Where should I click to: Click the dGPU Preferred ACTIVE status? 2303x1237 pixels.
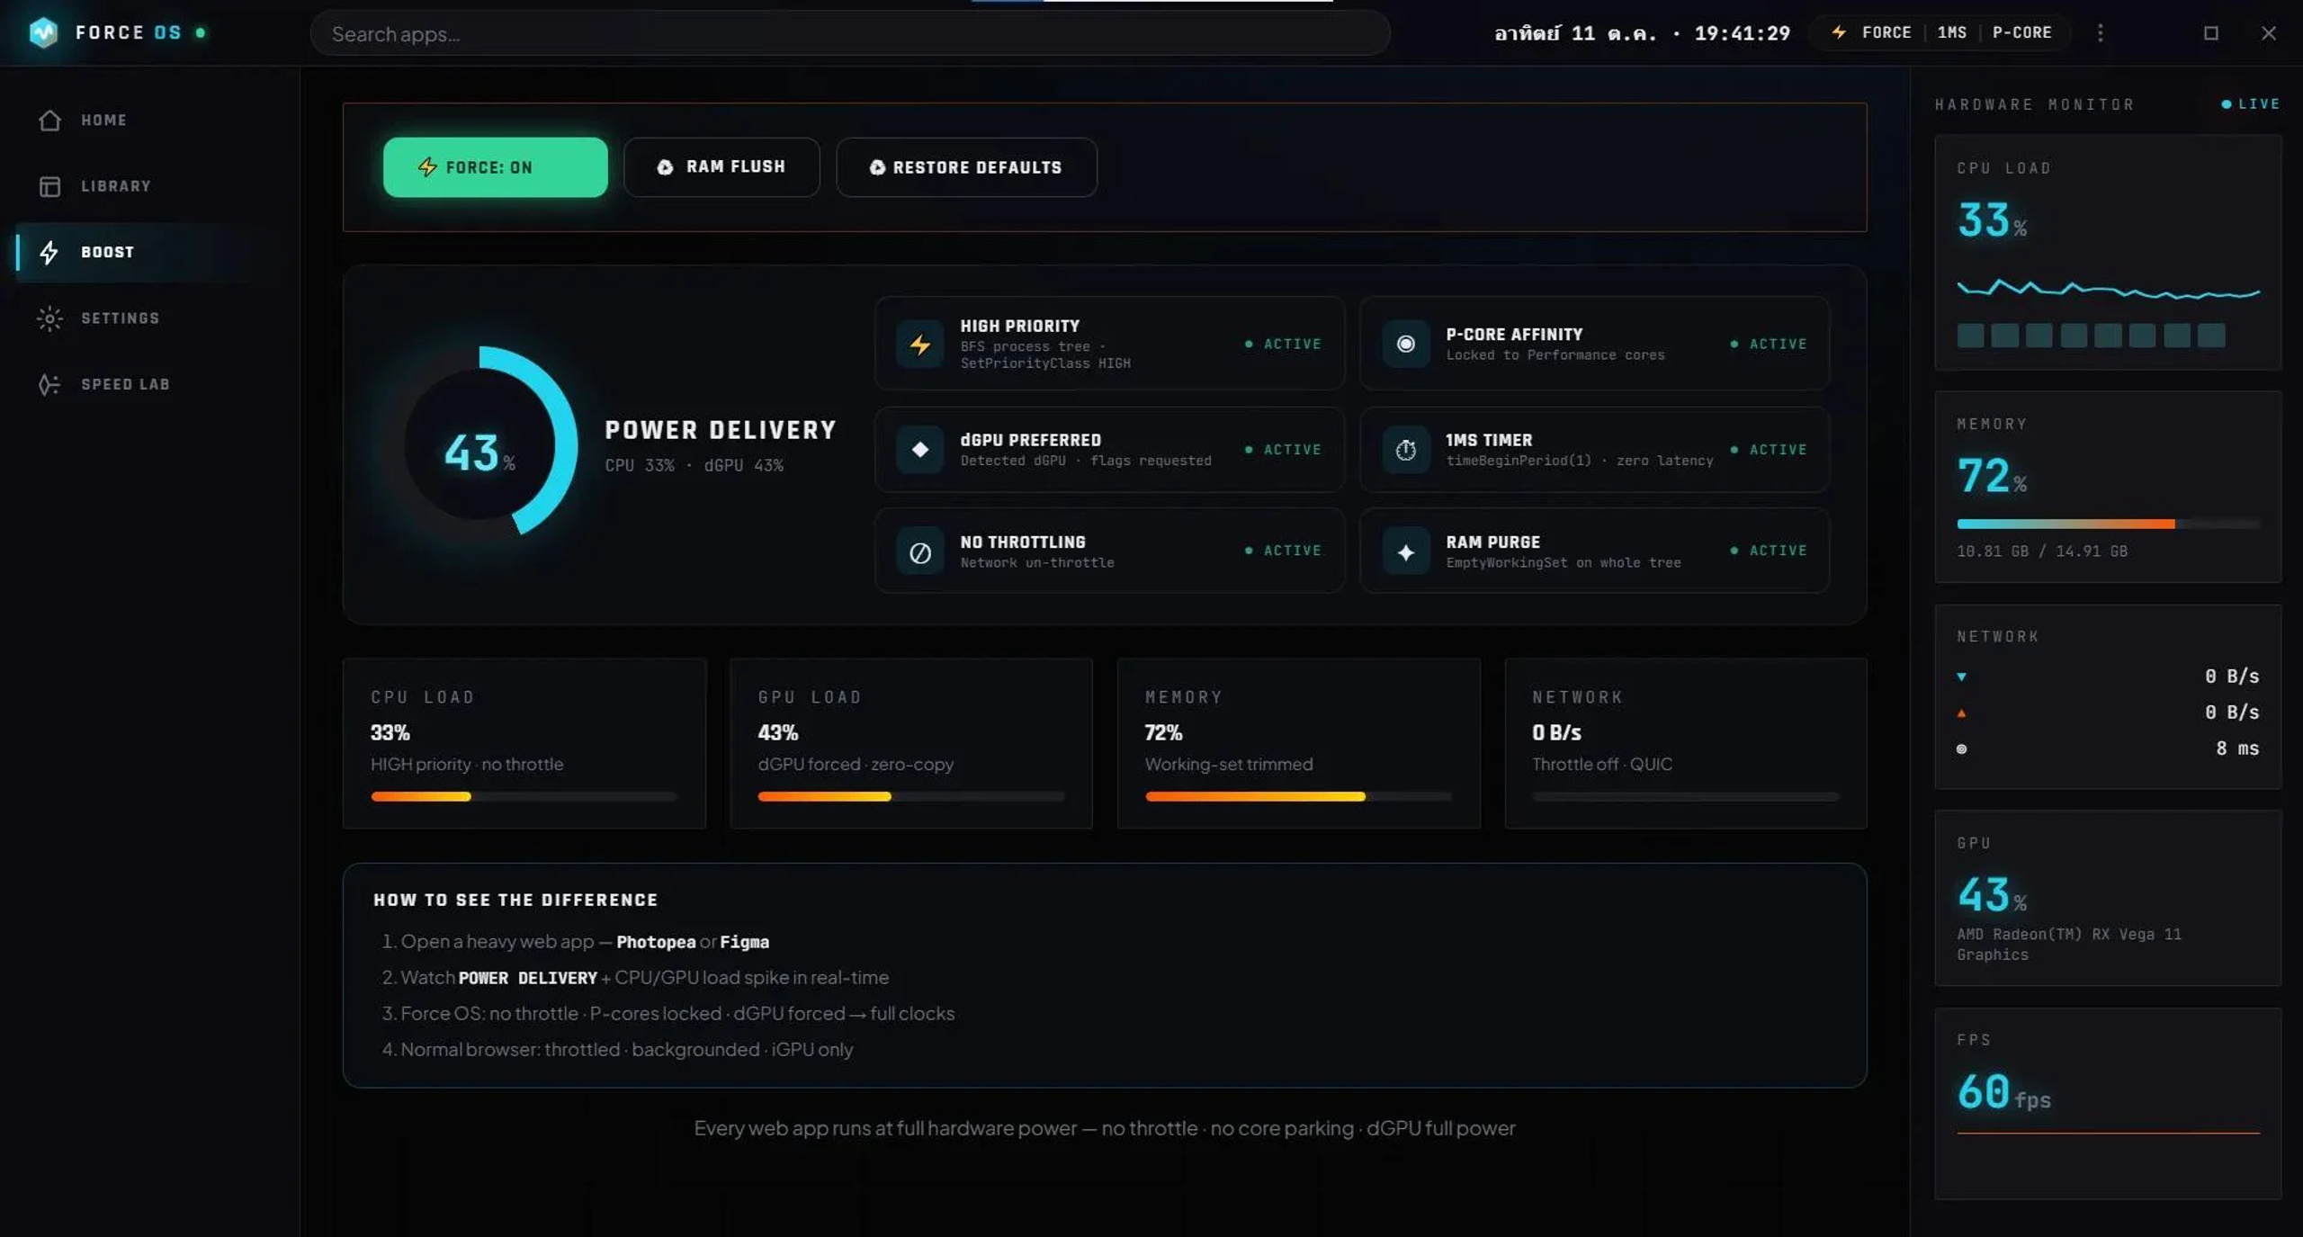click(x=1283, y=449)
